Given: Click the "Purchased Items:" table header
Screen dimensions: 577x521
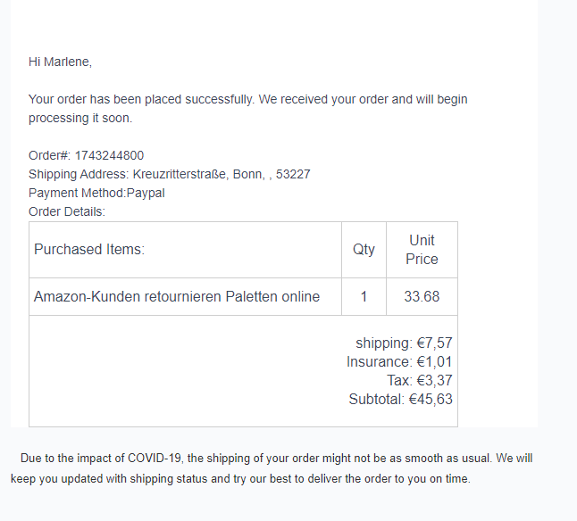Looking at the screenshot, I should 89,250.
